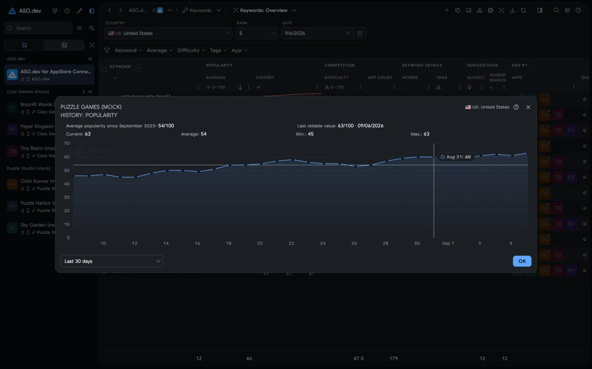Click the refresh sync icon in top toolbar

pos(523,10)
